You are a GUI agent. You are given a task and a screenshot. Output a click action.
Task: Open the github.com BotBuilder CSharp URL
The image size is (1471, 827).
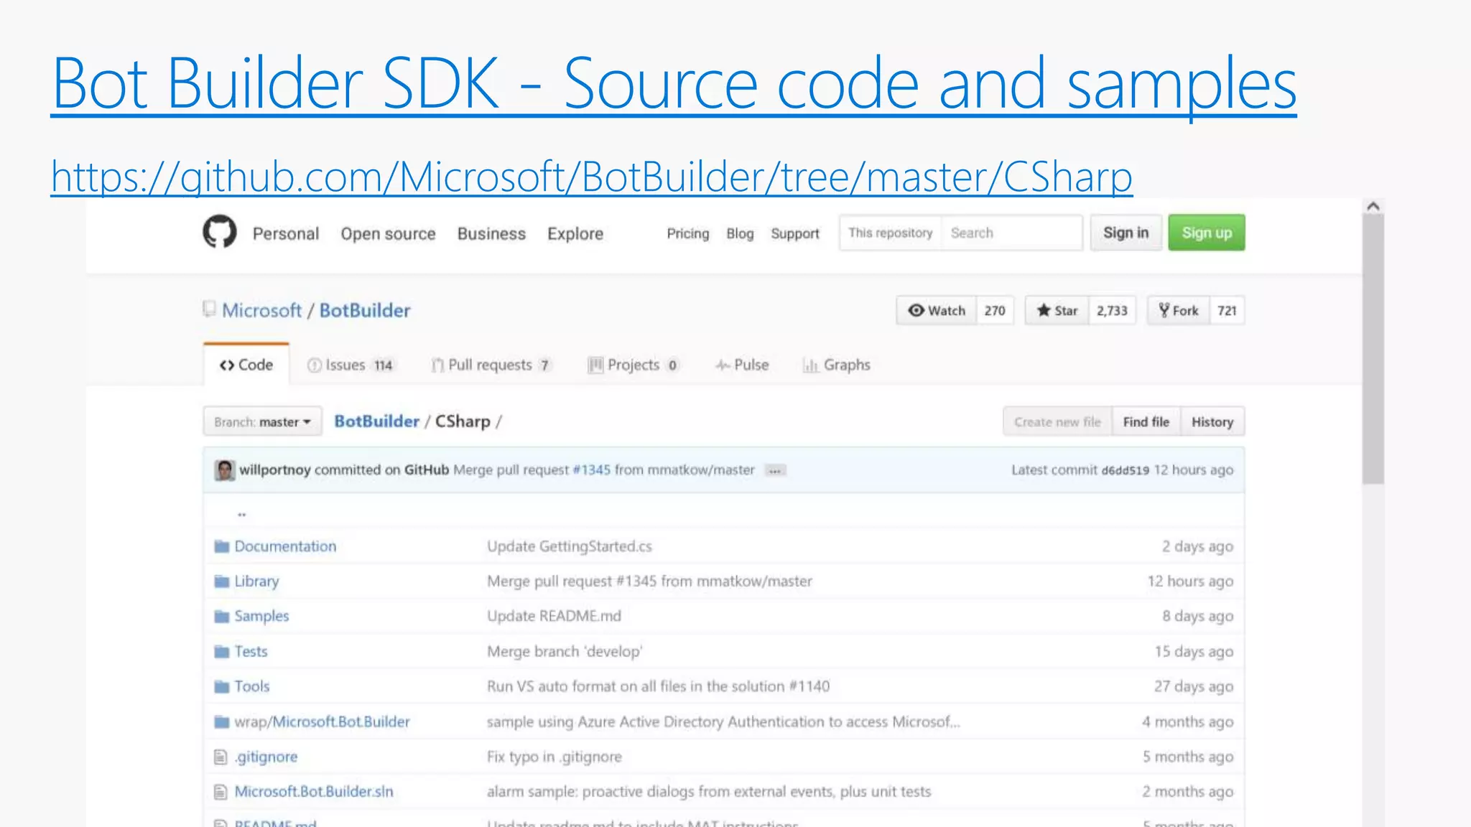click(592, 177)
